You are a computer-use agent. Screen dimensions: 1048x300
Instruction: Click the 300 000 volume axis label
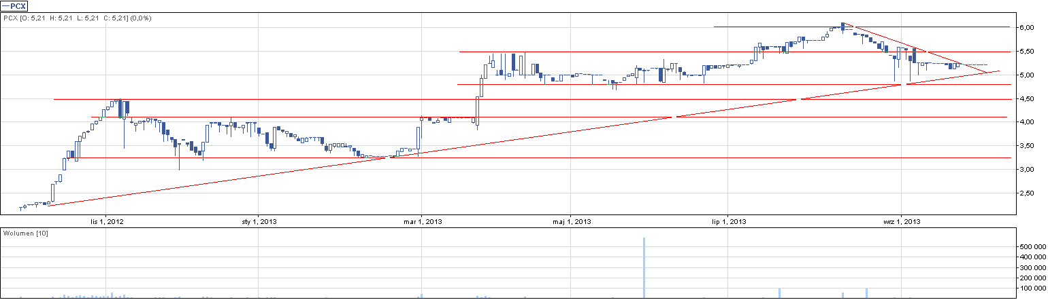pos(1032,267)
